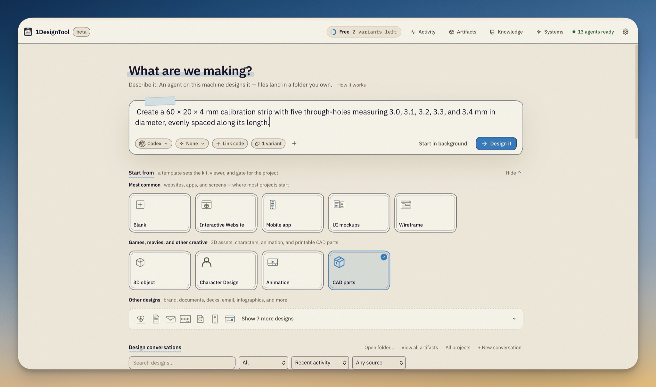This screenshot has height=387, width=656.
Task: Click the Free 2 variants left indicator
Action: [364, 32]
